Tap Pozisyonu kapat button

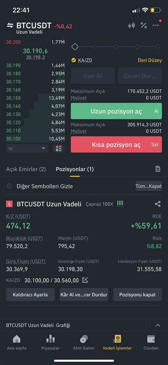coord(138,295)
